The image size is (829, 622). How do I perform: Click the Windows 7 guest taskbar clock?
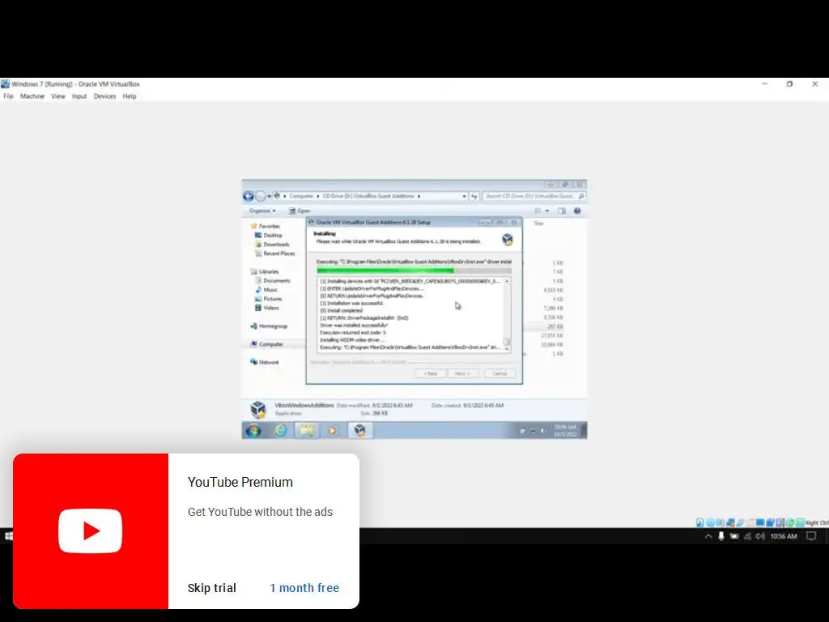pyautogui.click(x=565, y=431)
